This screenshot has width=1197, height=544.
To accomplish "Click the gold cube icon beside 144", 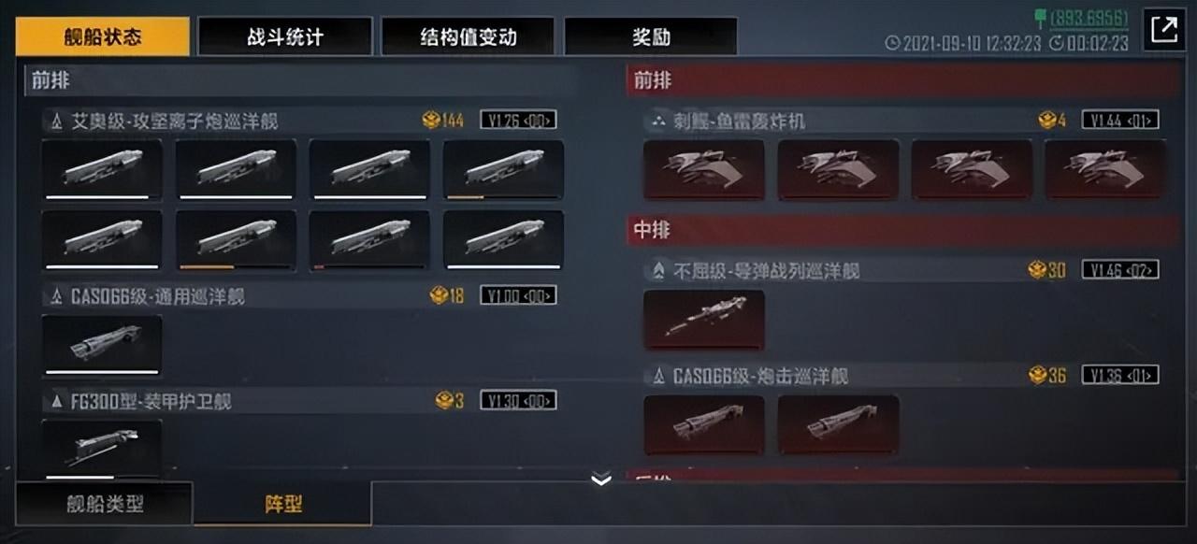I will coord(430,120).
